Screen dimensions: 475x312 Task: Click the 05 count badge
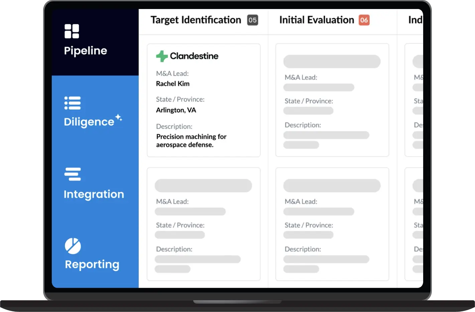(253, 20)
